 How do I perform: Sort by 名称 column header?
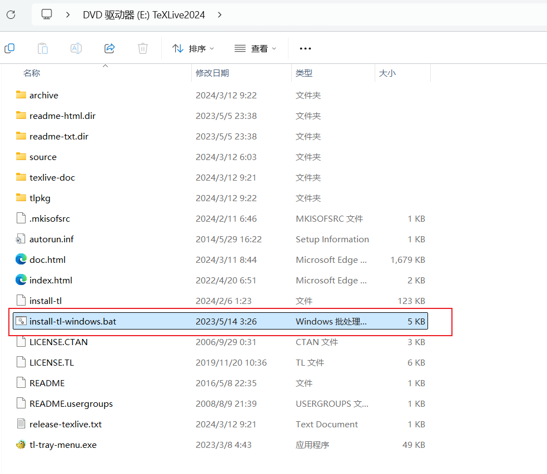(x=32, y=73)
